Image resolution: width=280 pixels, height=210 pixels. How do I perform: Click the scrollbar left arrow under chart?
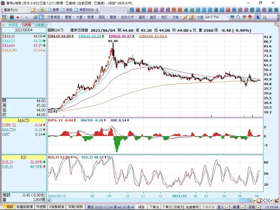pyautogui.click(x=49, y=201)
